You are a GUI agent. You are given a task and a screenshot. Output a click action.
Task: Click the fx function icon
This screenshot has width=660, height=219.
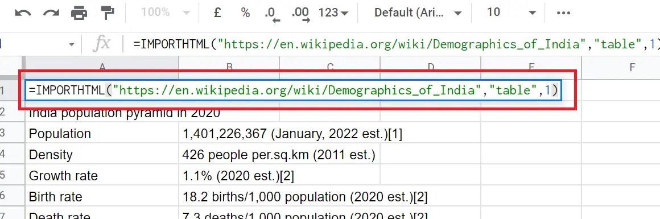(x=102, y=44)
